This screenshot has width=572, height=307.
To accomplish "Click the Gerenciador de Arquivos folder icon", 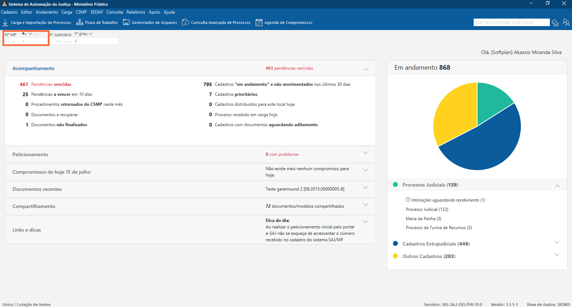I will 126,23.
